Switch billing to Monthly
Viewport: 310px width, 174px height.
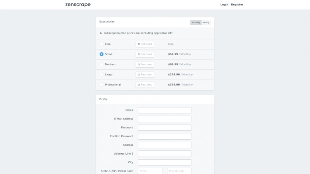196,22
